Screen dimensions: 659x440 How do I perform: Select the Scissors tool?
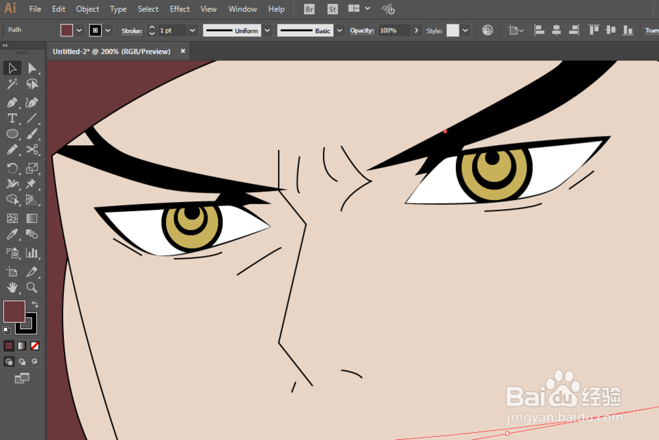pyautogui.click(x=32, y=150)
